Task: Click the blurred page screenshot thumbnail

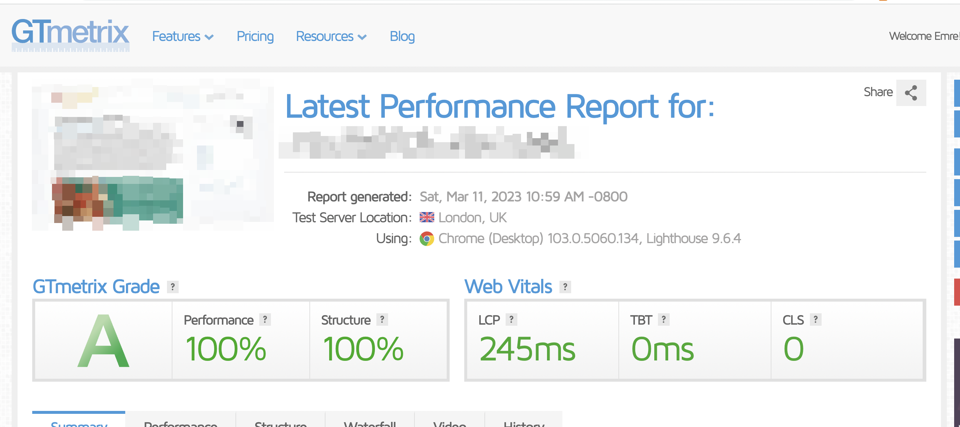Action: [x=153, y=154]
